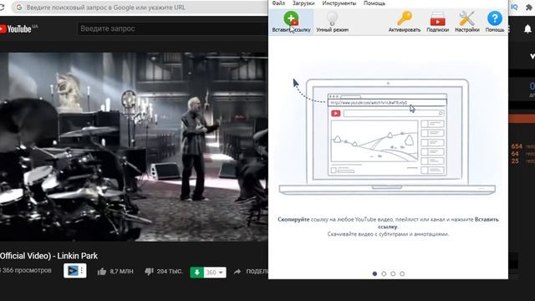Click the share arrow Поделиться
This screenshot has height=301, width=535.
(x=251, y=272)
